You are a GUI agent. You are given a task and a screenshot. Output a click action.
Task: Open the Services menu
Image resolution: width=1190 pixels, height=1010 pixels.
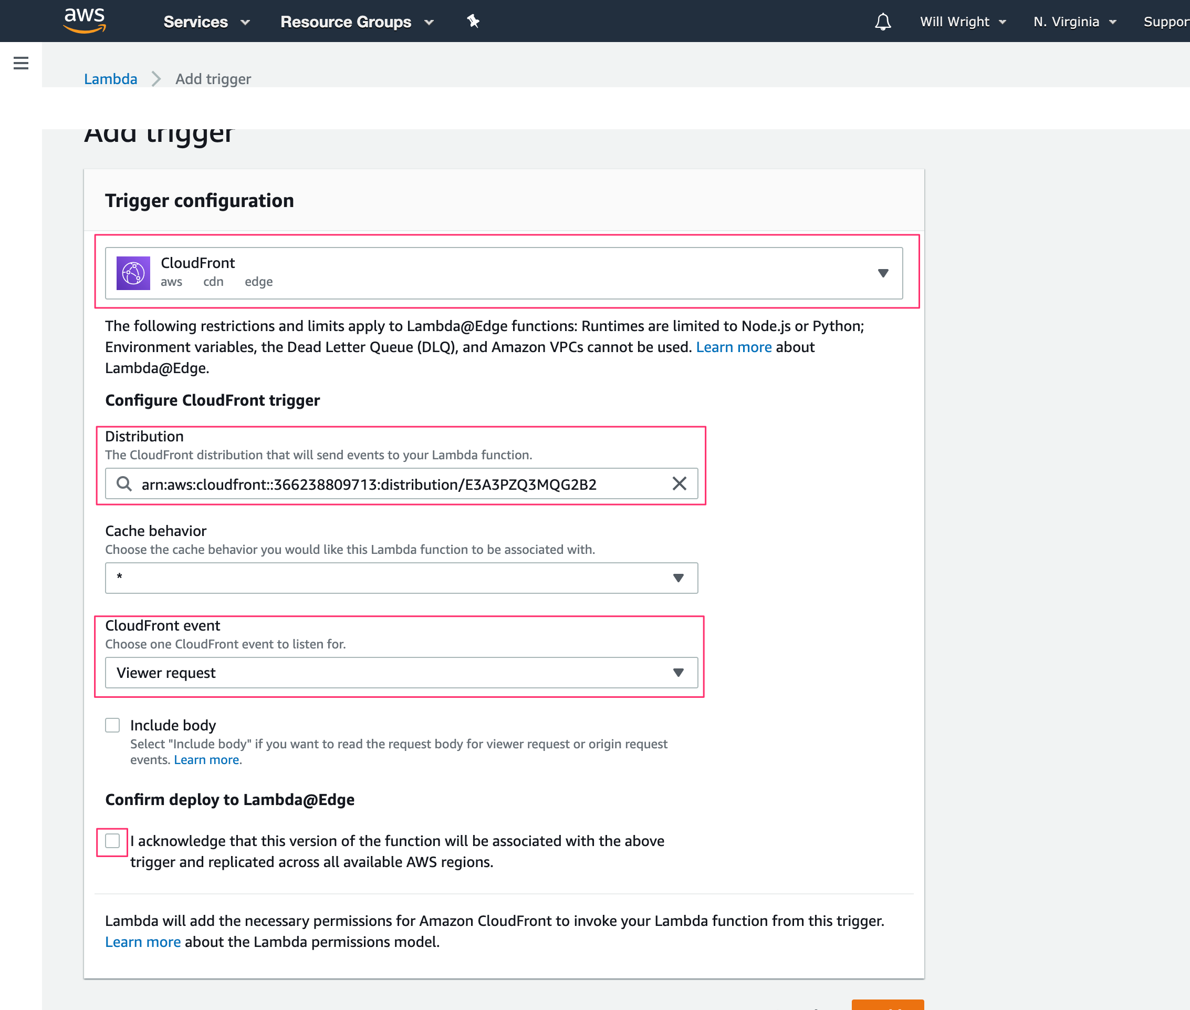tap(206, 22)
